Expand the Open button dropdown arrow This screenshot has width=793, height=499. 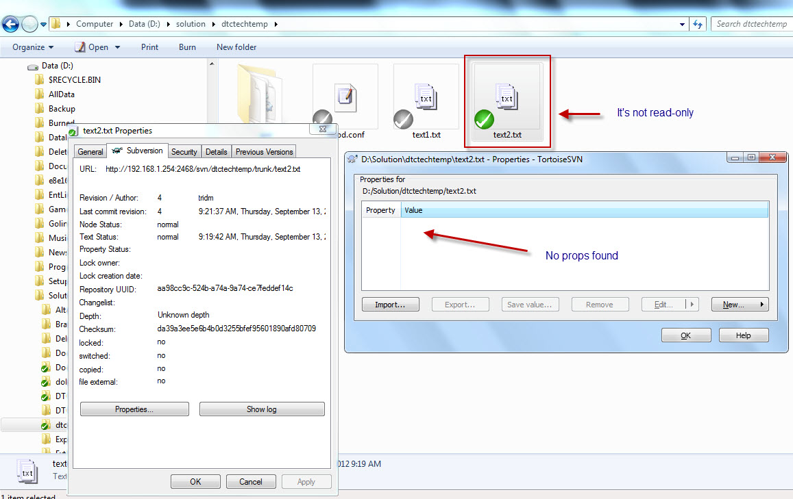[117, 47]
